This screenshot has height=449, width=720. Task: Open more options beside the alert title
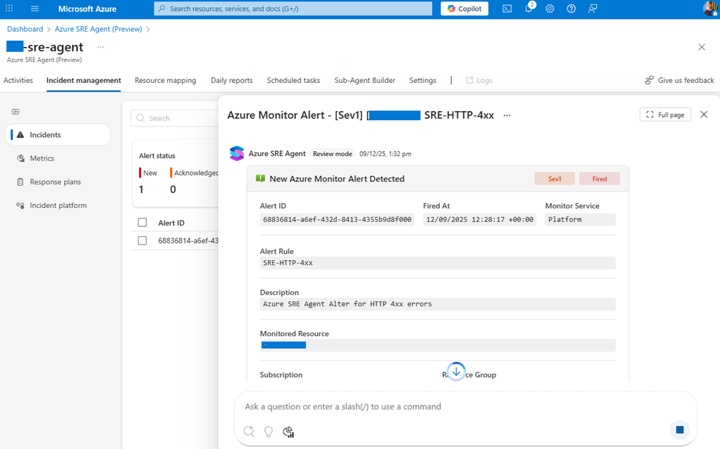[x=507, y=115]
